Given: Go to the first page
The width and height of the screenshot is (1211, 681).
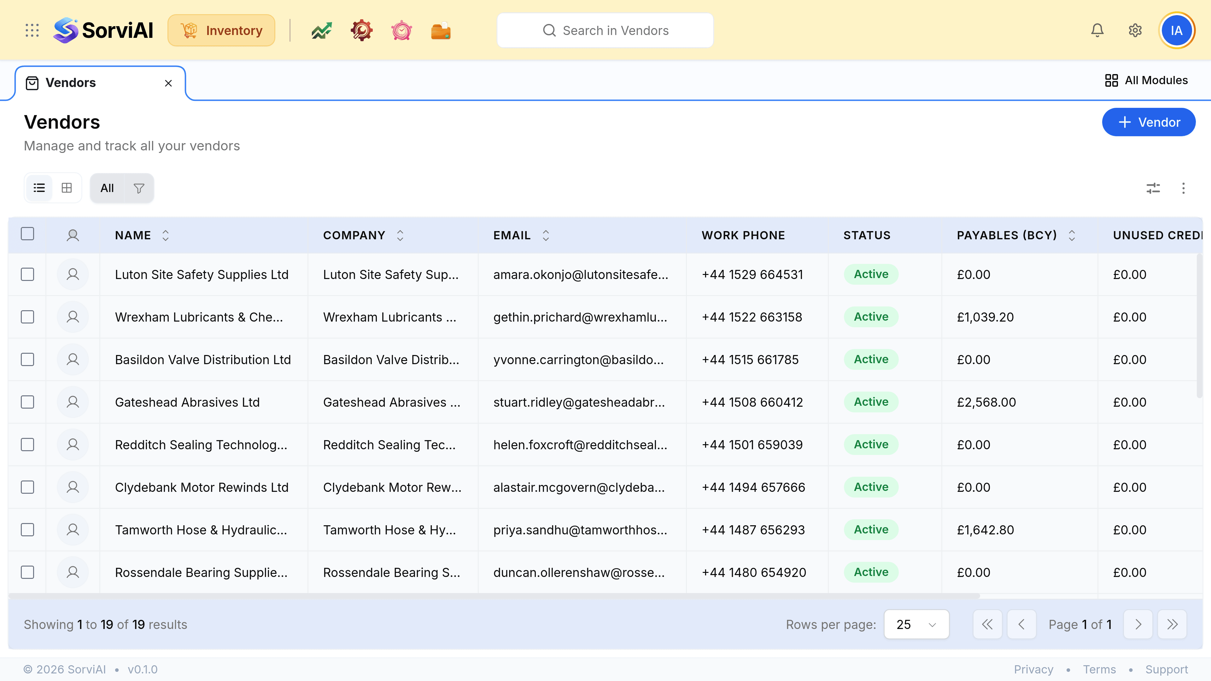Looking at the screenshot, I should 988,625.
